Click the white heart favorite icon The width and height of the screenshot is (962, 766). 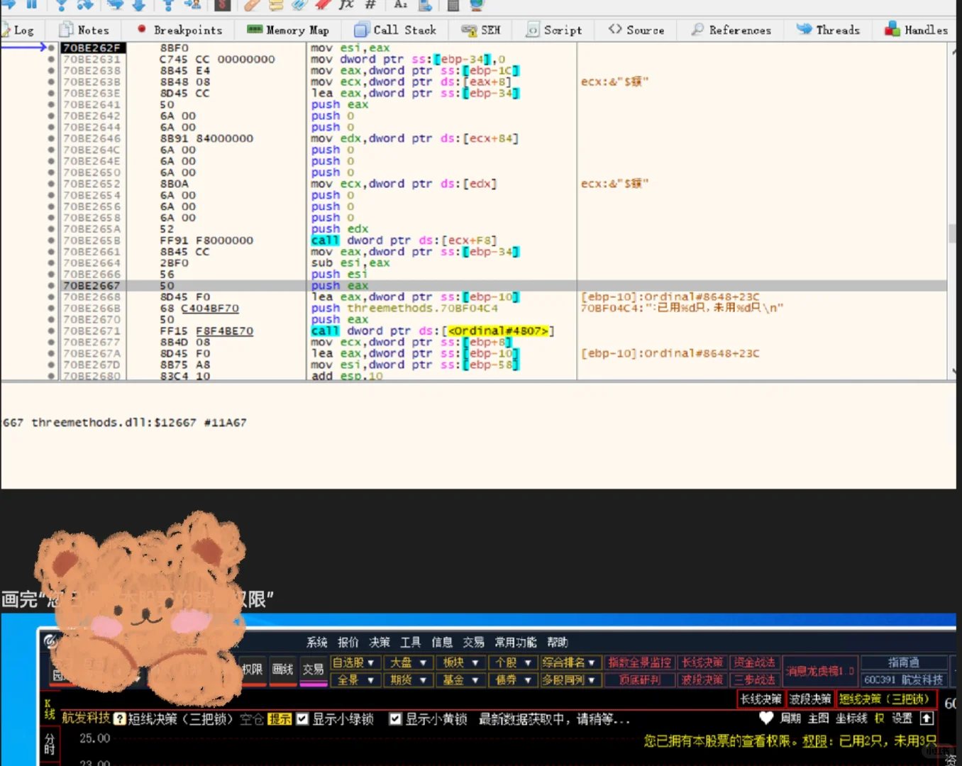click(x=765, y=718)
